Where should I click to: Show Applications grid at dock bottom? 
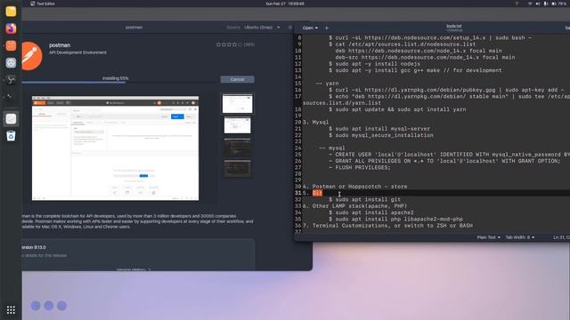click(x=11, y=310)
